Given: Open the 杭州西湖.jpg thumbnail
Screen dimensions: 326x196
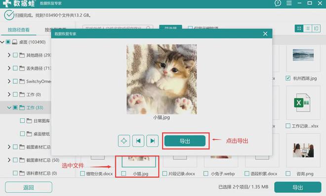Looking at the screenshot, I should [303, 55].
